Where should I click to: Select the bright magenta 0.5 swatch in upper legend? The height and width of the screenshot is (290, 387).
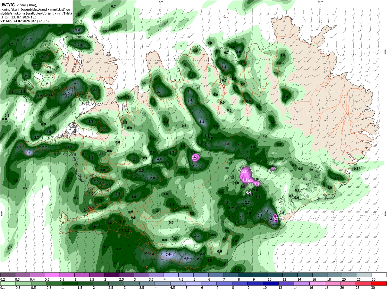(x=52, y=275)
